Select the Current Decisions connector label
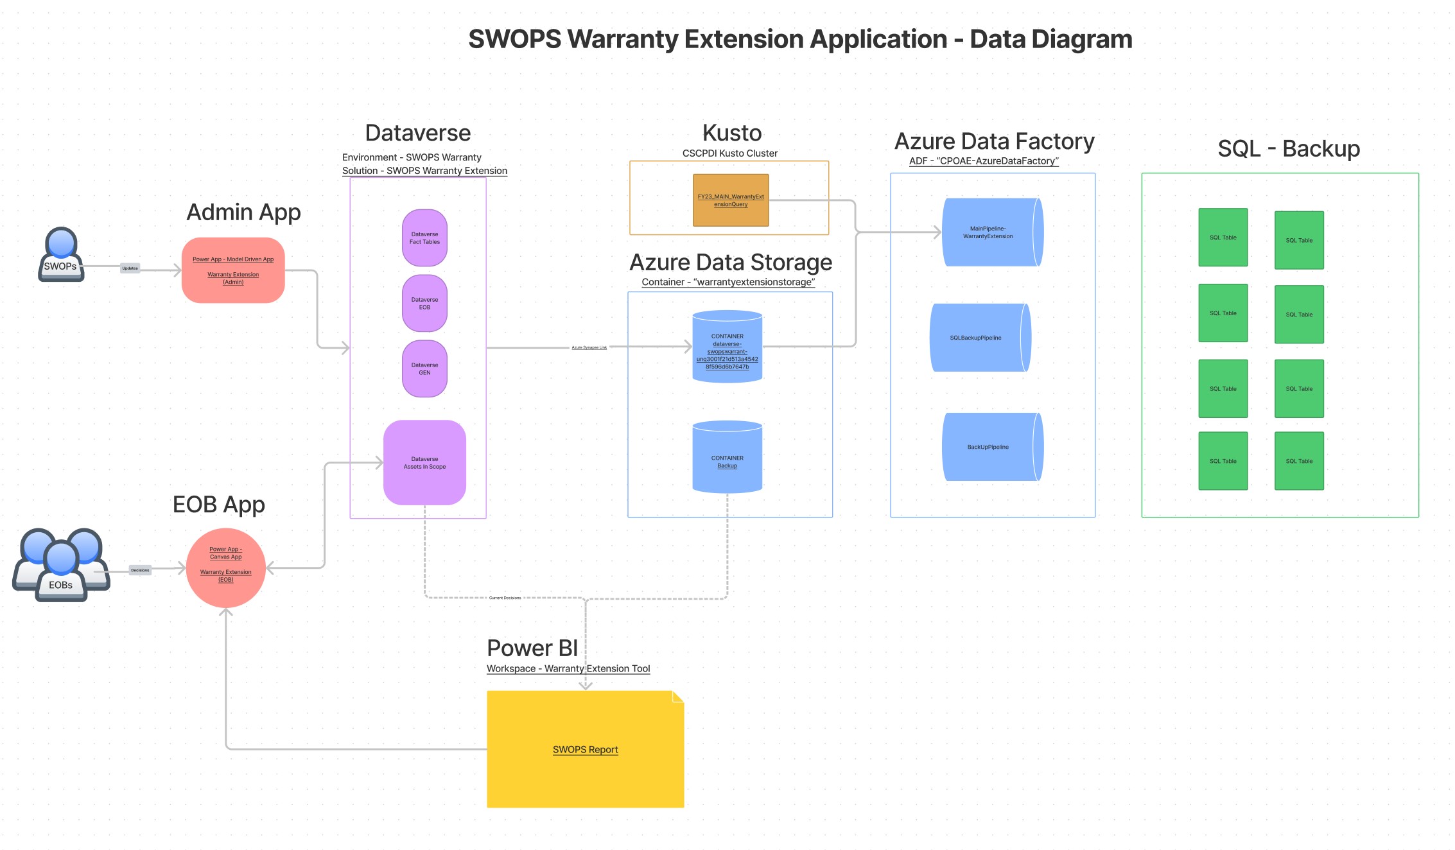 click(x=505, y=598)
